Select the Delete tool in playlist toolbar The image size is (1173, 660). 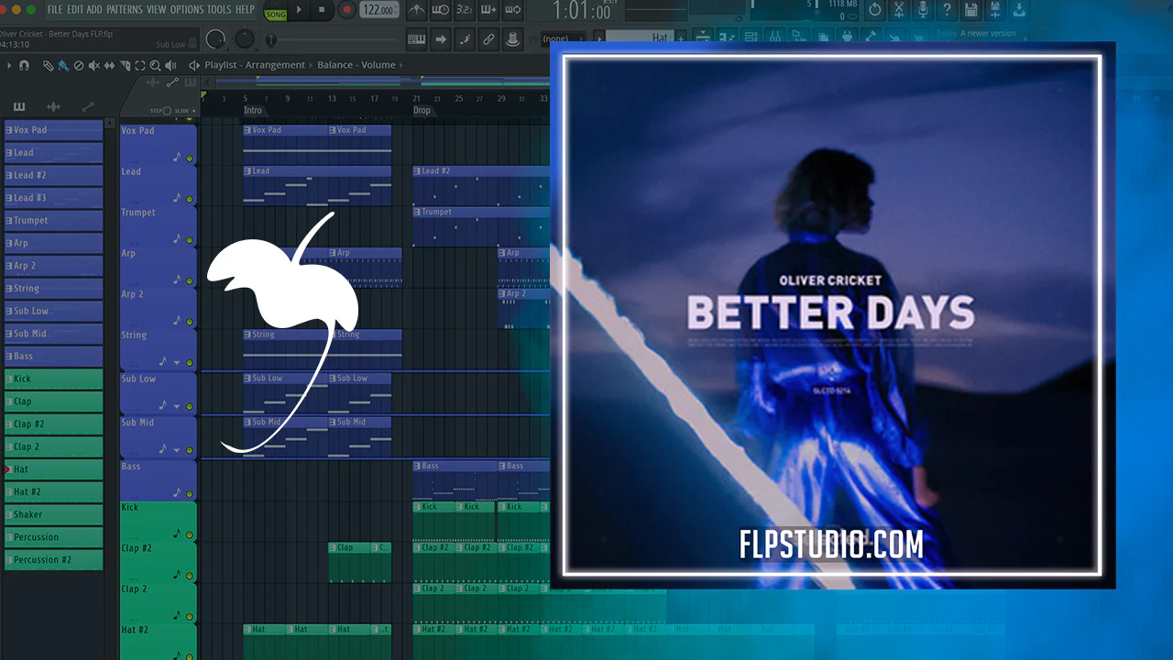(79, 65)
